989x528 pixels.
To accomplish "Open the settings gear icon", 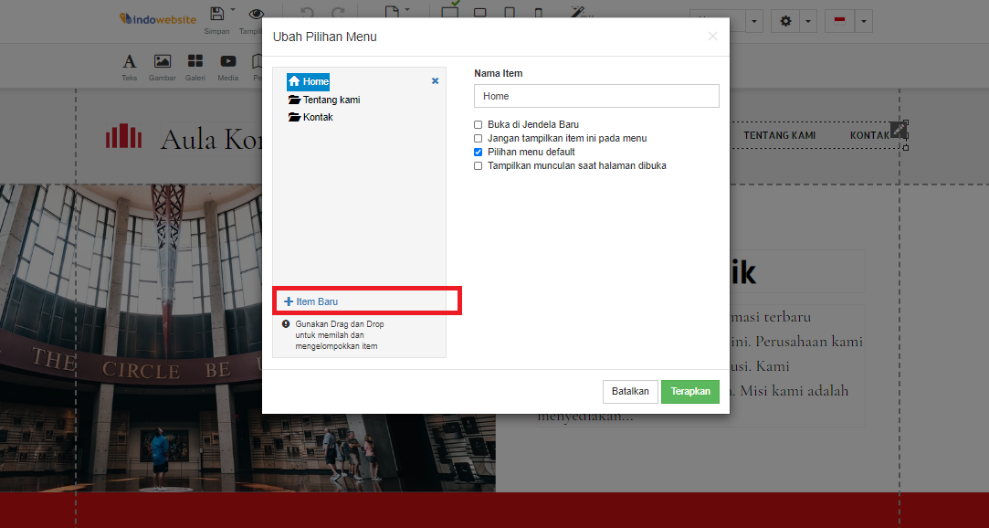I will click(785, 20).
